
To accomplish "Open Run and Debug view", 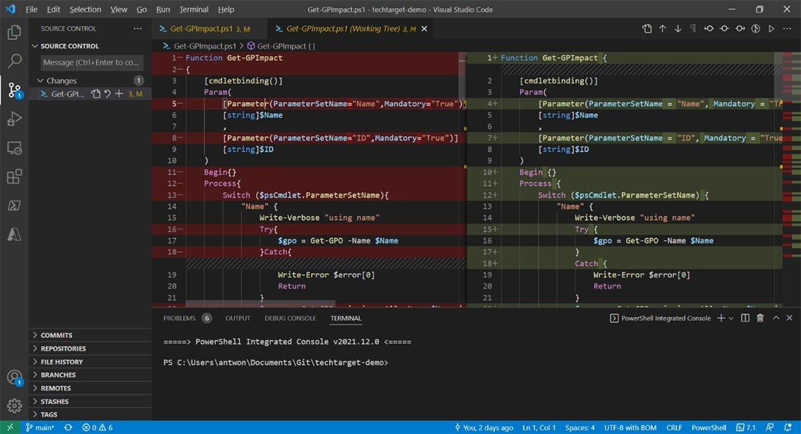I will (x=14, y=119).
